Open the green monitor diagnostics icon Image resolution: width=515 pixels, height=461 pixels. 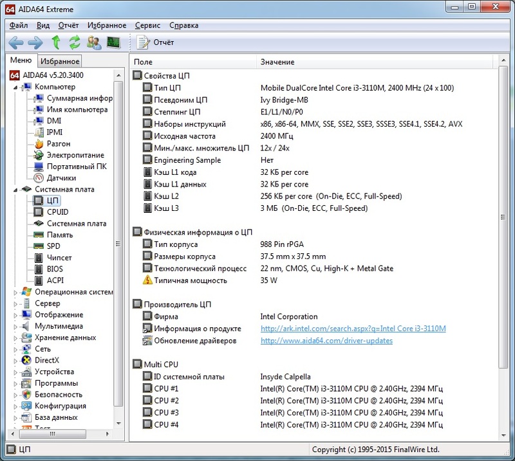114,42
